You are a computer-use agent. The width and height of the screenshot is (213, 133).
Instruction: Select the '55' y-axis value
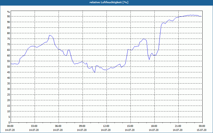(x=9, y=61)
